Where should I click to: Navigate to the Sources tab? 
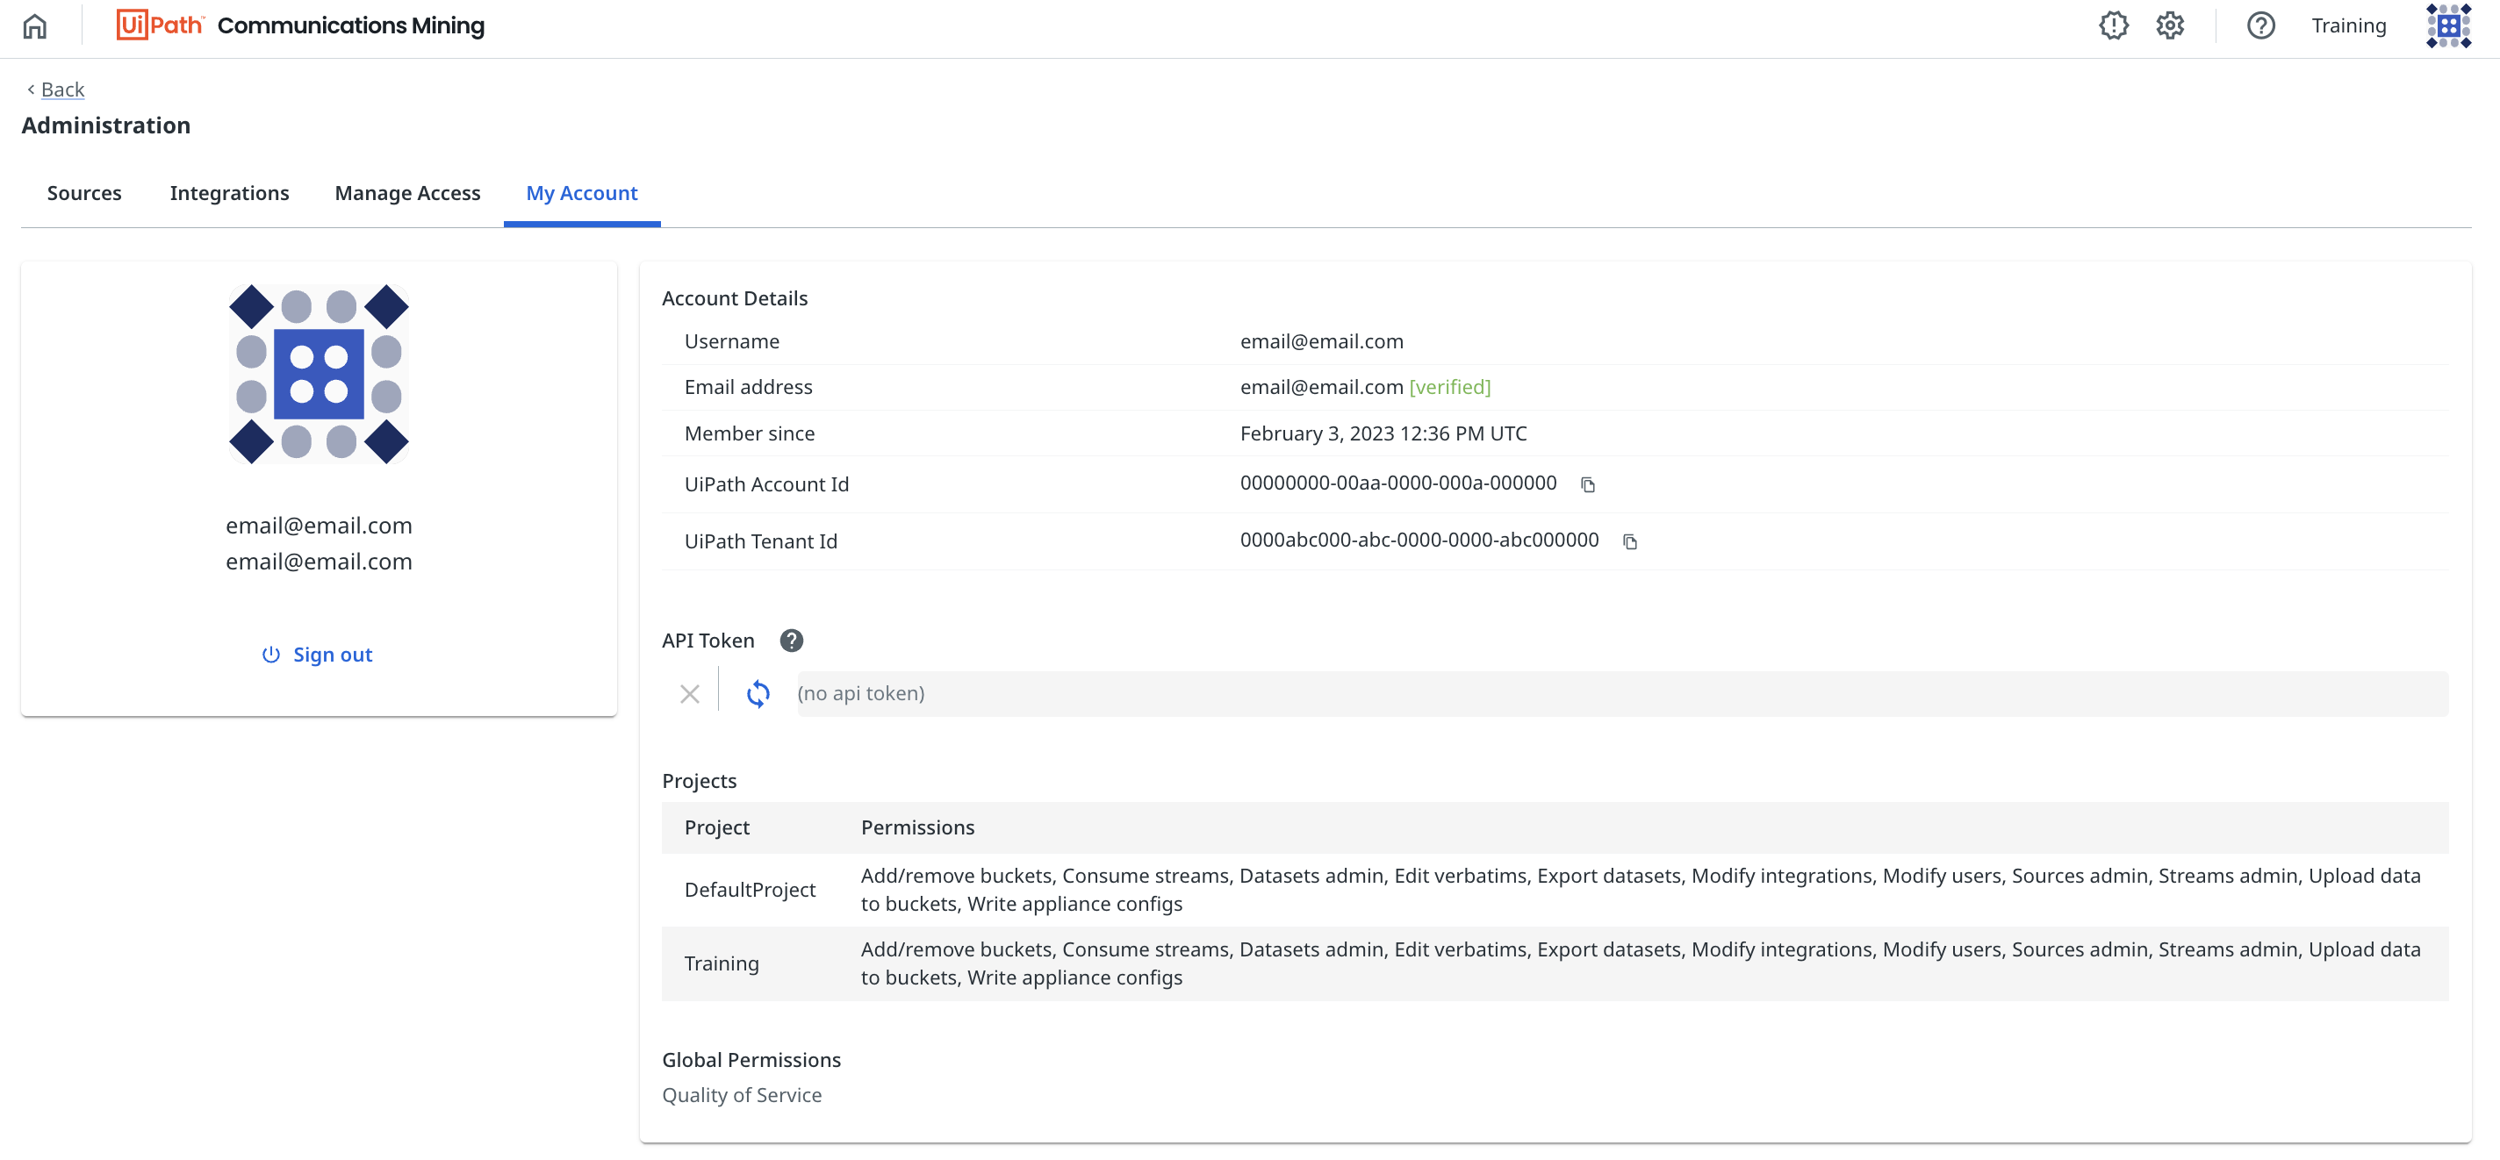coord(84,191)
